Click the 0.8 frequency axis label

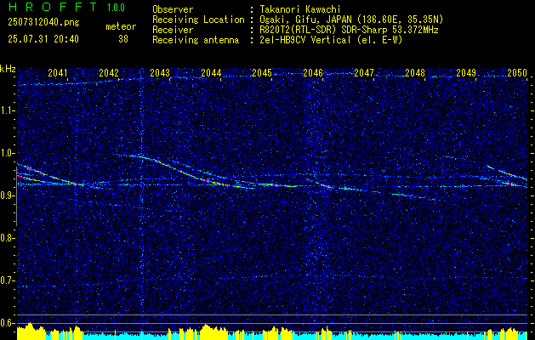point(7,238)
